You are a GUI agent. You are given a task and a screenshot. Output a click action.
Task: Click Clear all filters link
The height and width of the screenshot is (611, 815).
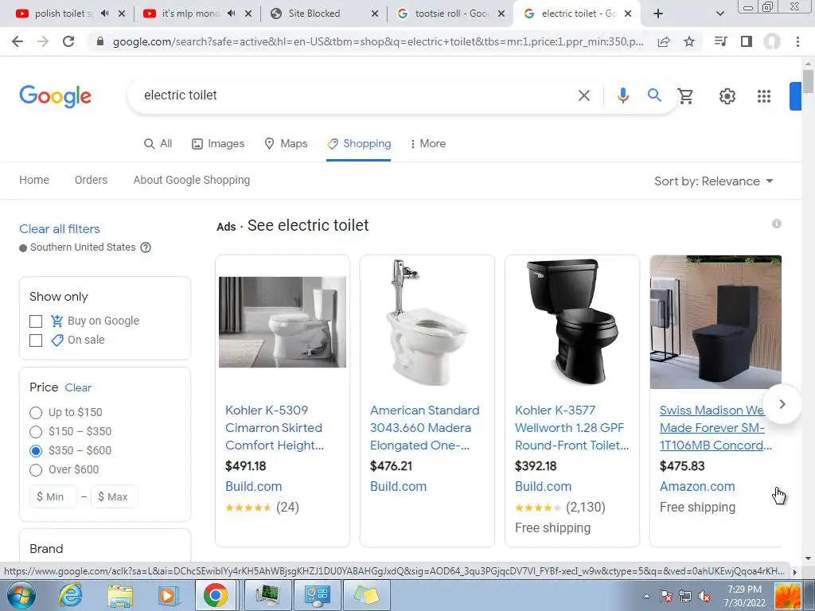click(59, 229)
